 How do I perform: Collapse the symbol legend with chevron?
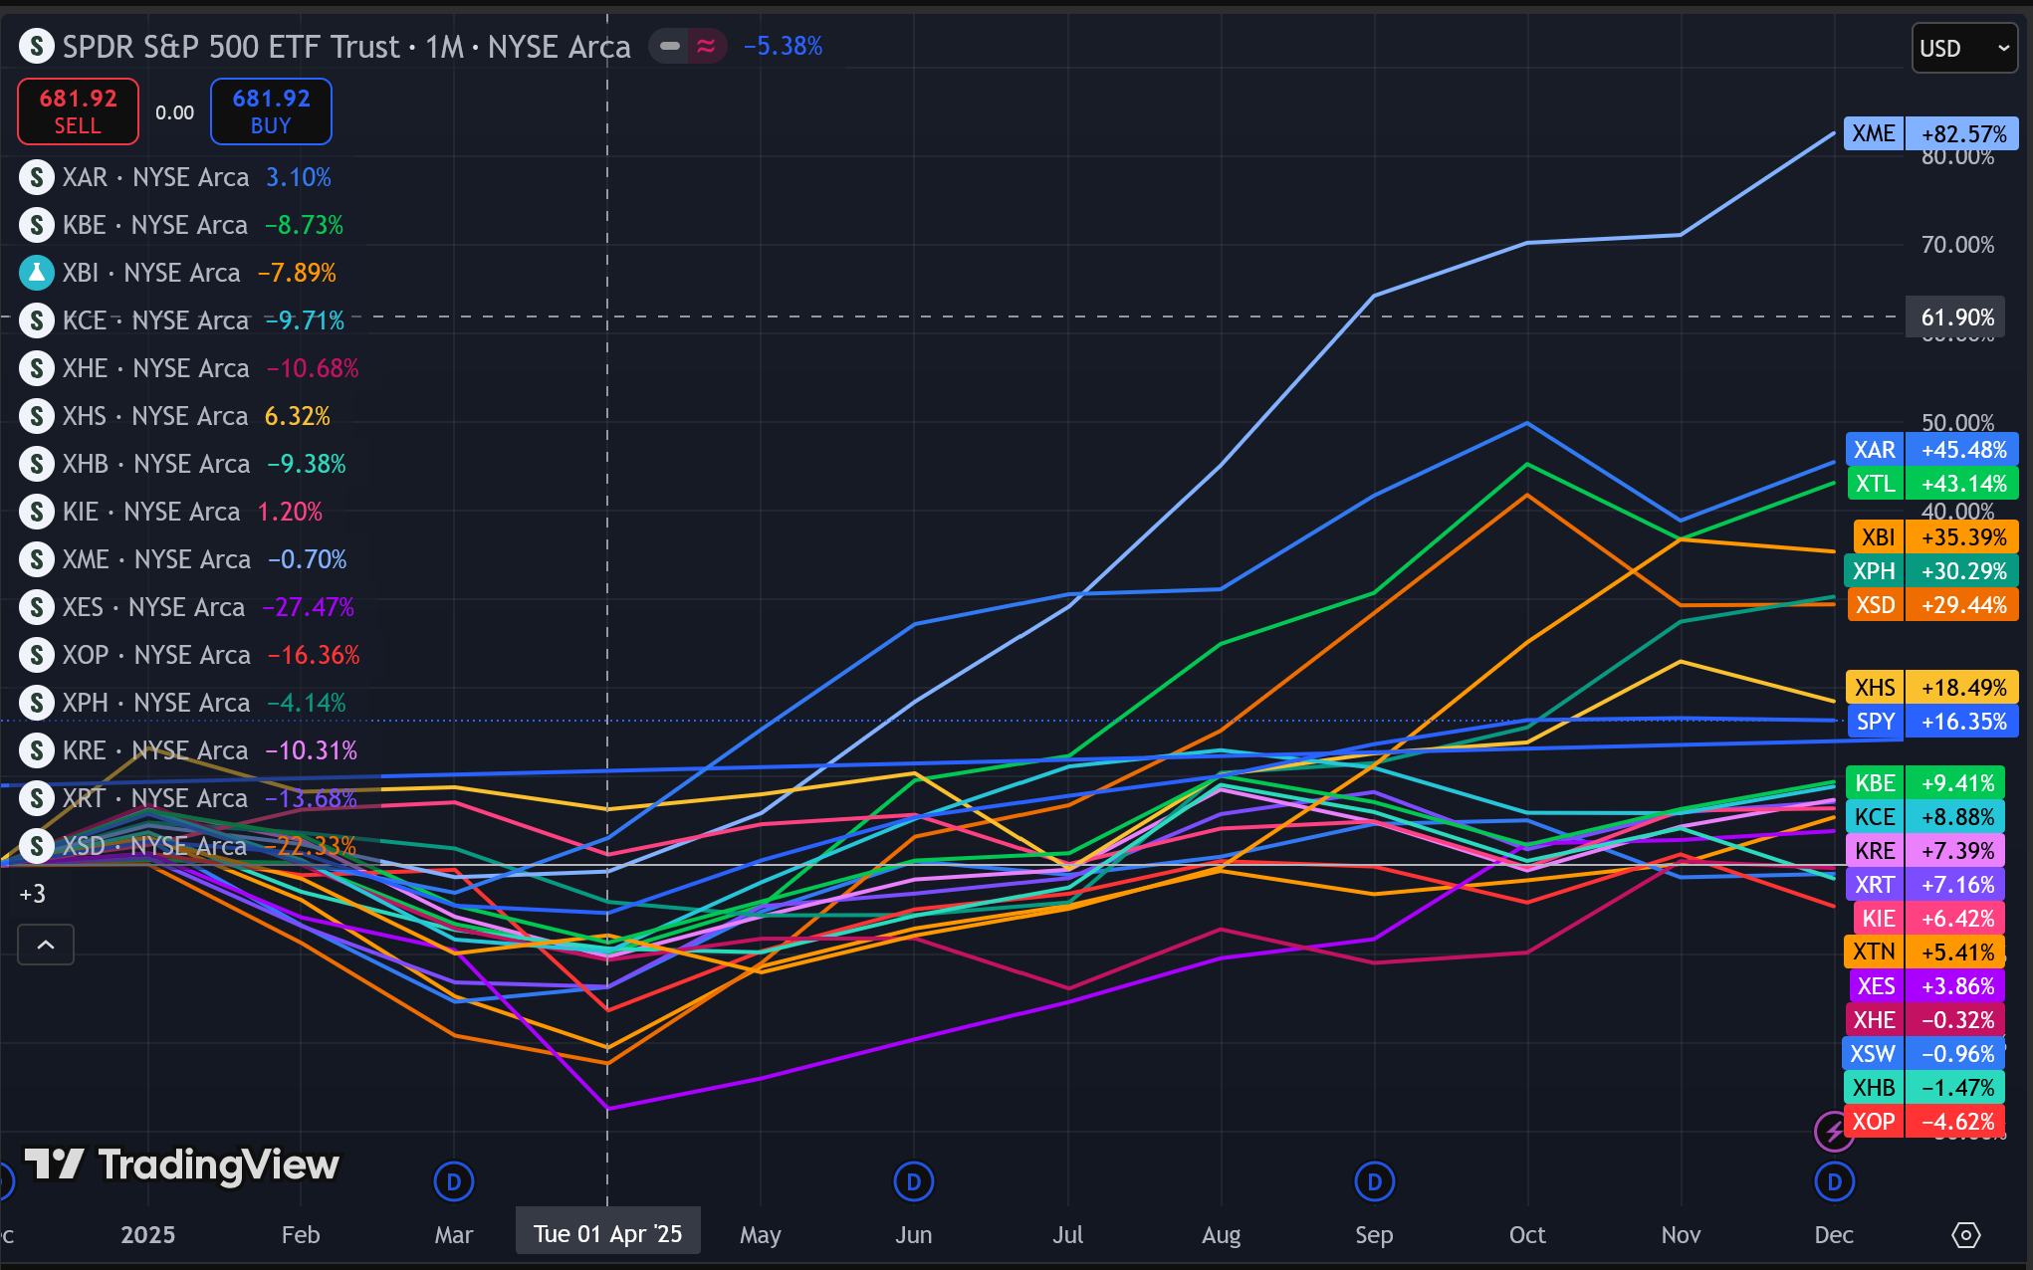click(x=46, y=945)
